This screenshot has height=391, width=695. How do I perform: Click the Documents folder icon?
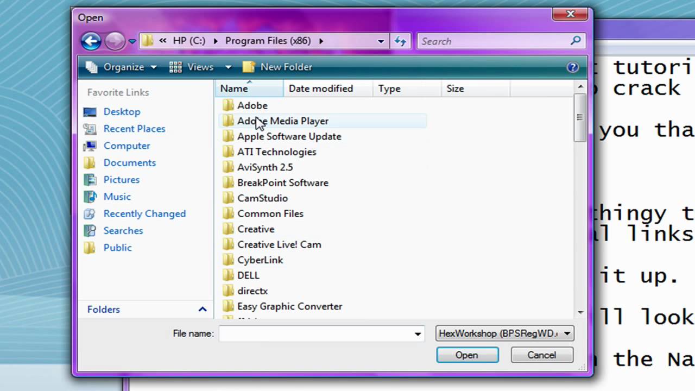coord(90,163)
